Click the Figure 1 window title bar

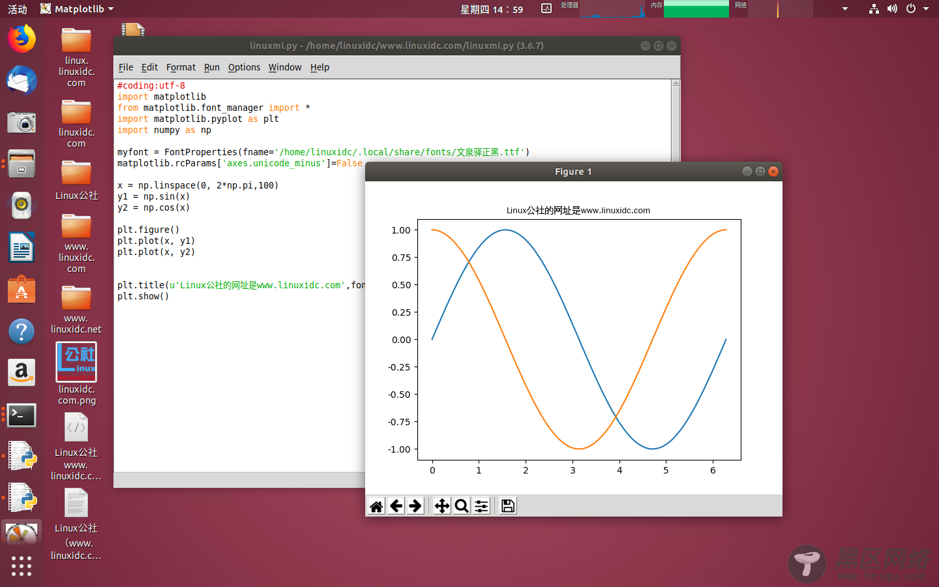[573, 172]
